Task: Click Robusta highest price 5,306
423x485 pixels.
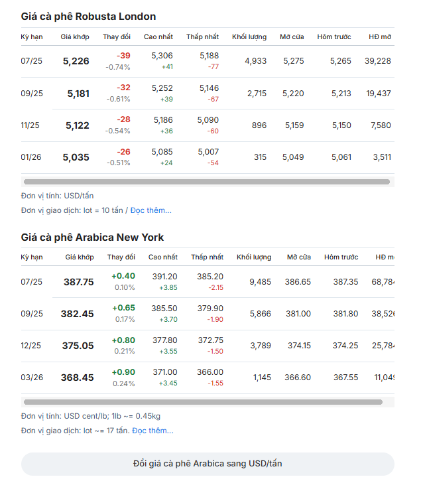Action: (162, 56)
